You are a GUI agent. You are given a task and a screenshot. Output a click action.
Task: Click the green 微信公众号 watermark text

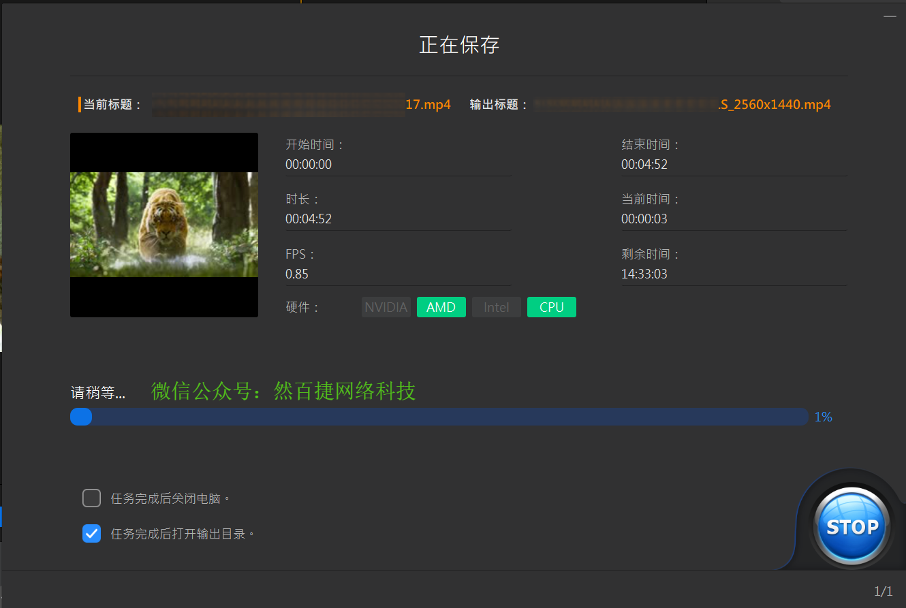click(x=283, y=391)
